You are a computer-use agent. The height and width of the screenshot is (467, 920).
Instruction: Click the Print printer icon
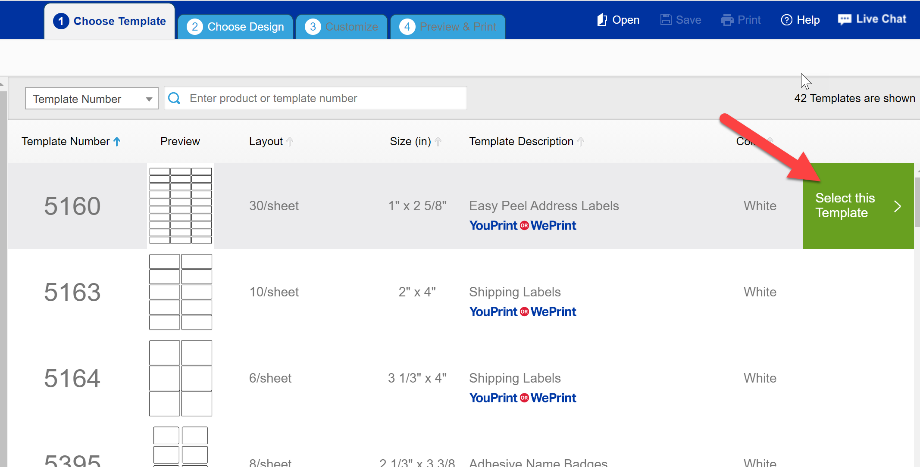point(727,20)
